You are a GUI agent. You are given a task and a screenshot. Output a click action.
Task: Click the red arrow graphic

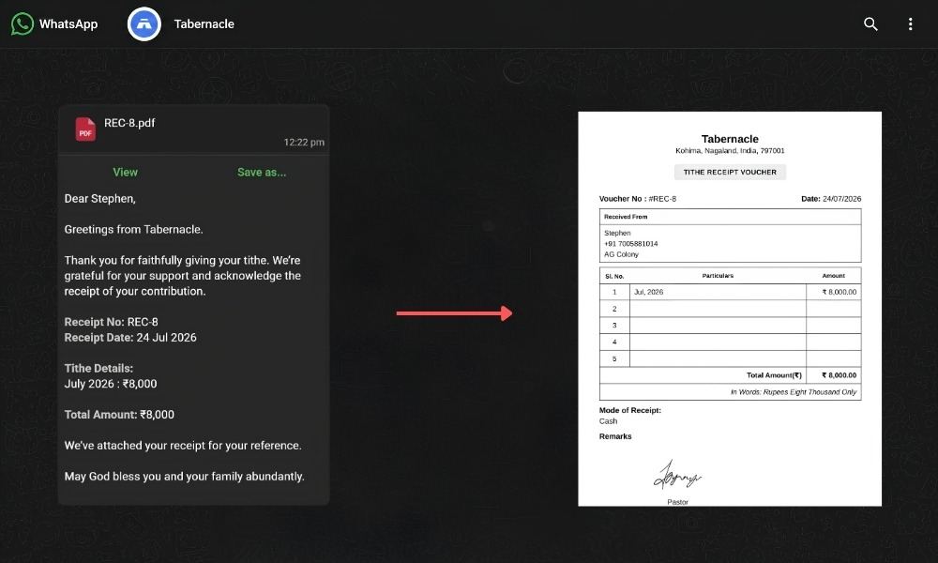(454, 312)
